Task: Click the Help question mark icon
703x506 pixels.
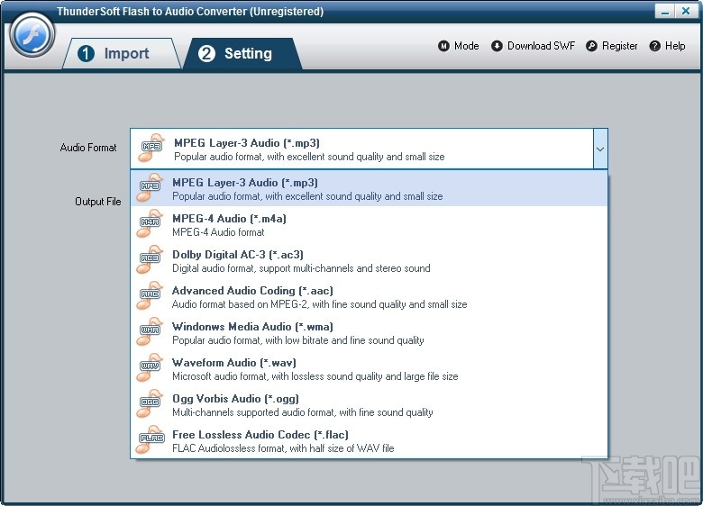Action: [x=654, y=46]
